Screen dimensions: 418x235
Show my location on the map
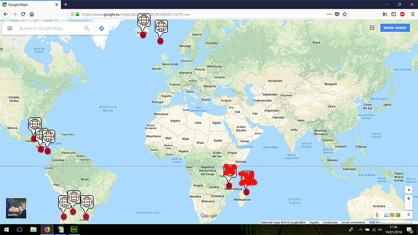coord(409,190)
